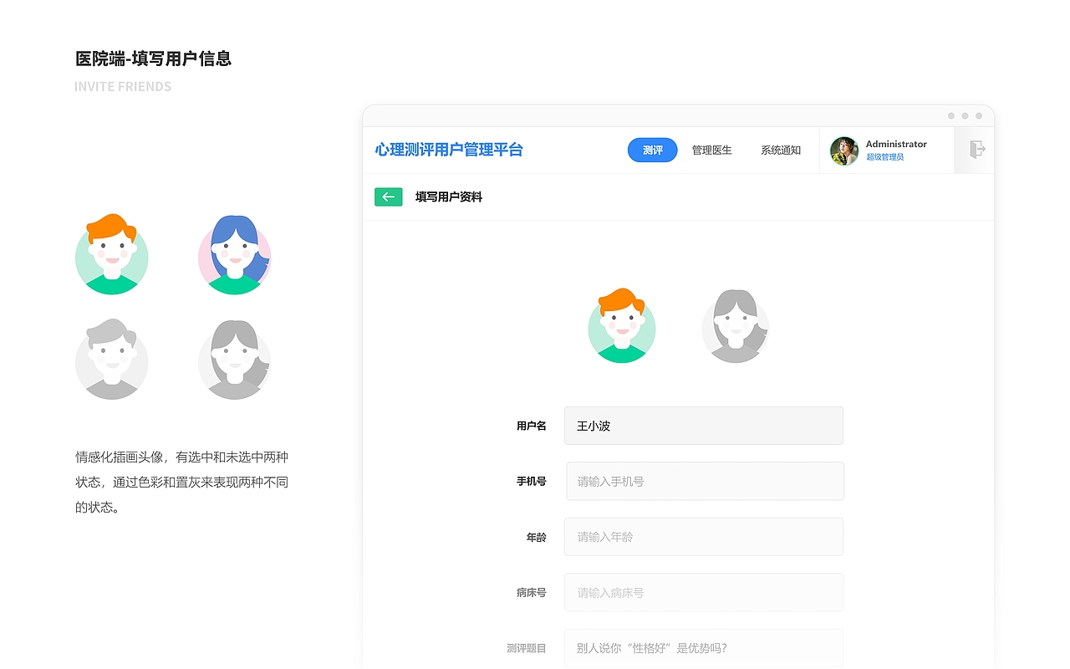Image resolution: width=1070 pixels, height=669 pixels.
Task: Click the Administrator profile picture
Action: pyautogui.click(x=843, y=151)
